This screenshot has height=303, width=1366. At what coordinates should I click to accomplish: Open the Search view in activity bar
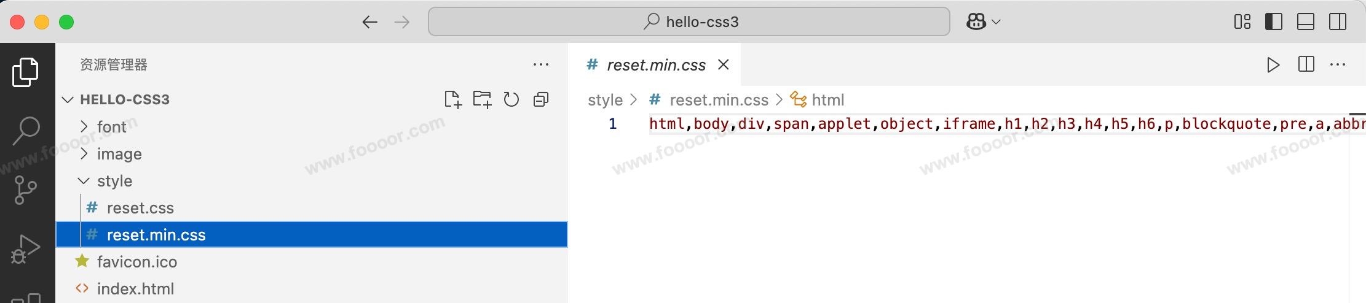[x=26, y=131]
